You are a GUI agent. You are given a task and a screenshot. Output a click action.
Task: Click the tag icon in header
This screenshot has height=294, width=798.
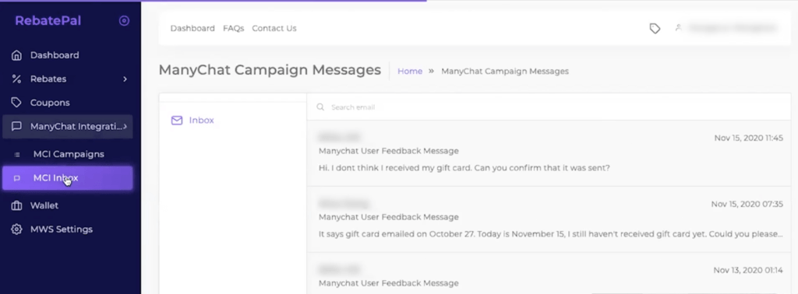click(655, 29)
